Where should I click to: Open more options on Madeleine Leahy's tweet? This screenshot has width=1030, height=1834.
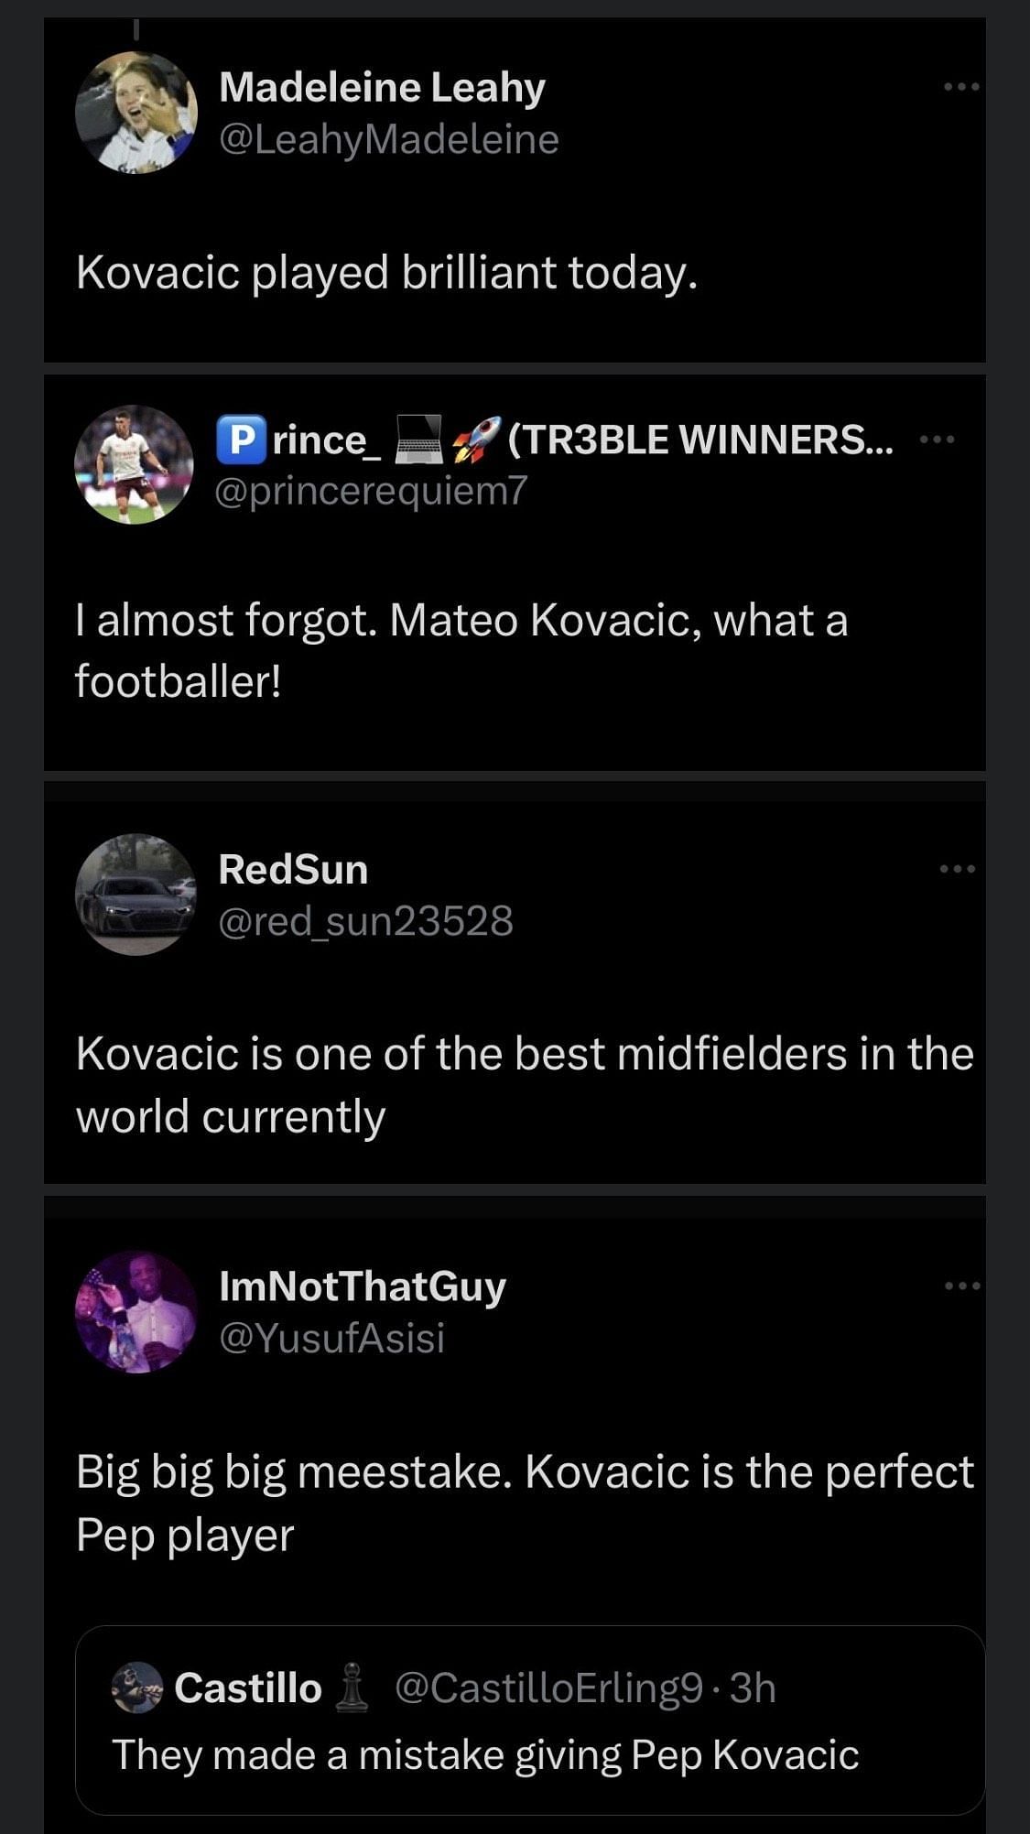(961, 87)
